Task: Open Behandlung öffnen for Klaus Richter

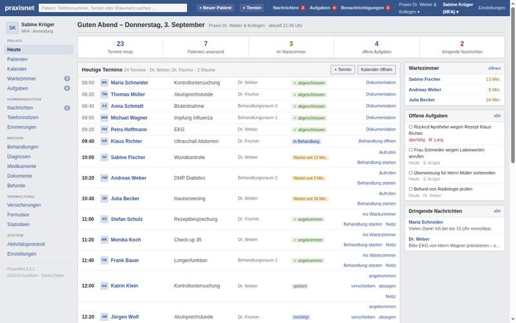Action: [377, 141]
